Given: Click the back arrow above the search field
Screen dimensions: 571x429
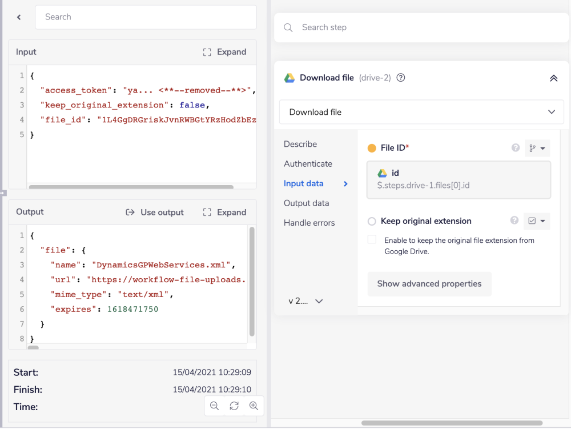Looking at the screenshot, I should [x=18, y=17].
